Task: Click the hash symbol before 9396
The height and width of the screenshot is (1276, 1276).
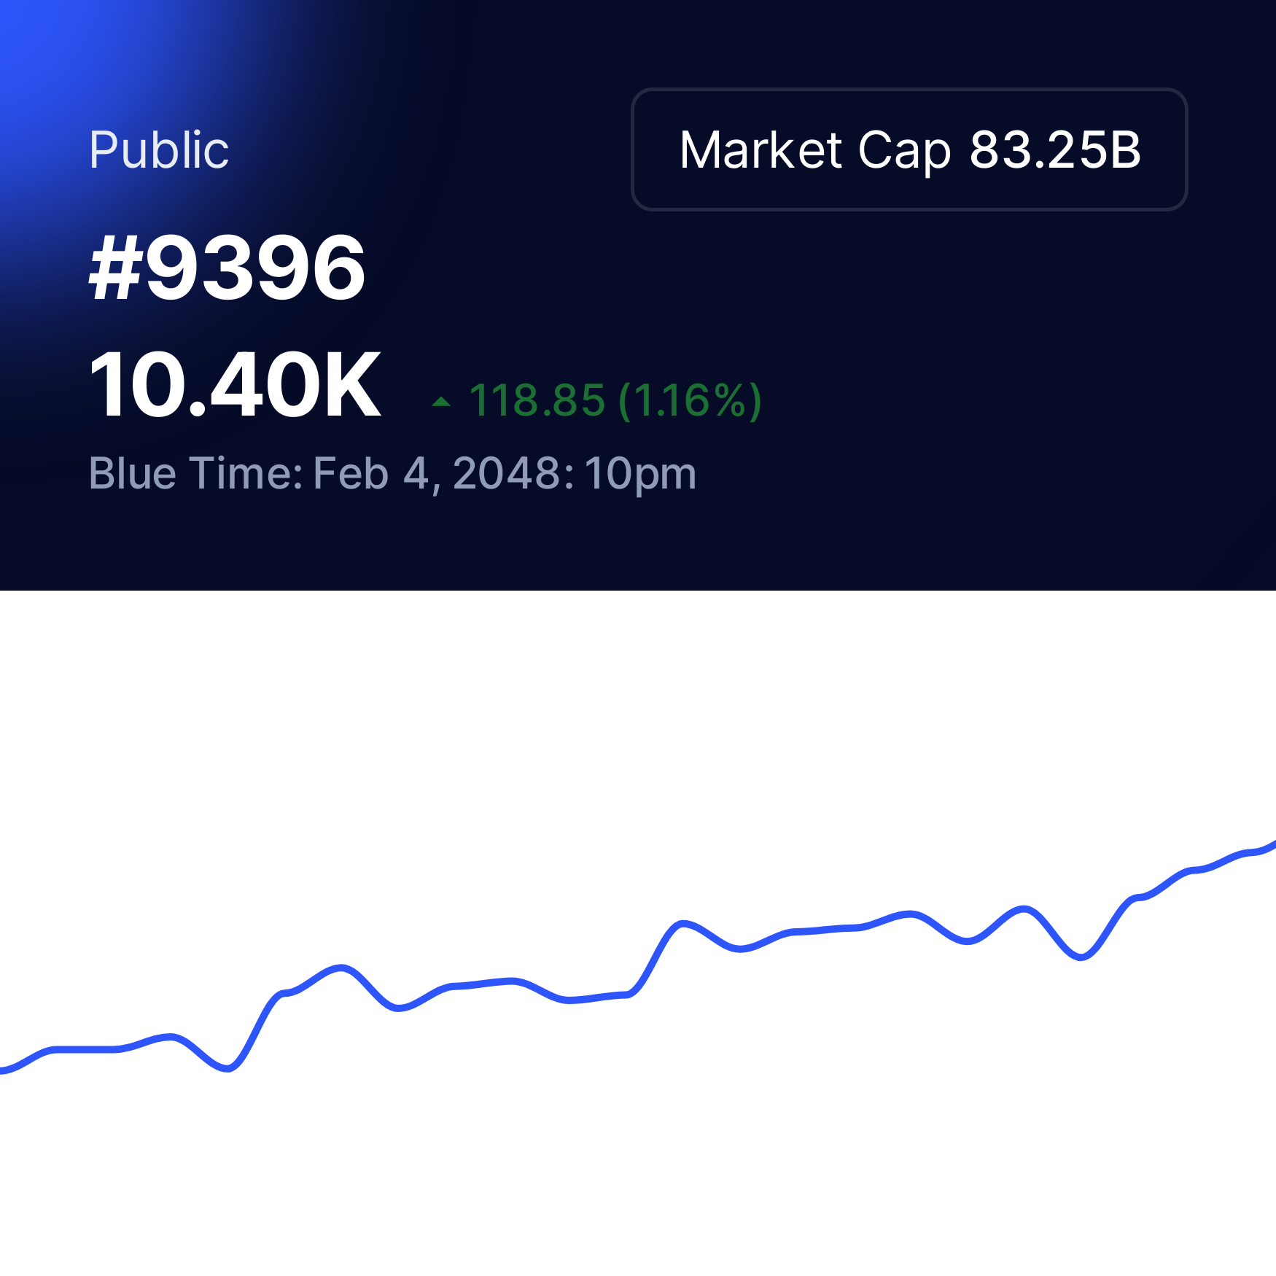Action: click(x=115, y=268)
